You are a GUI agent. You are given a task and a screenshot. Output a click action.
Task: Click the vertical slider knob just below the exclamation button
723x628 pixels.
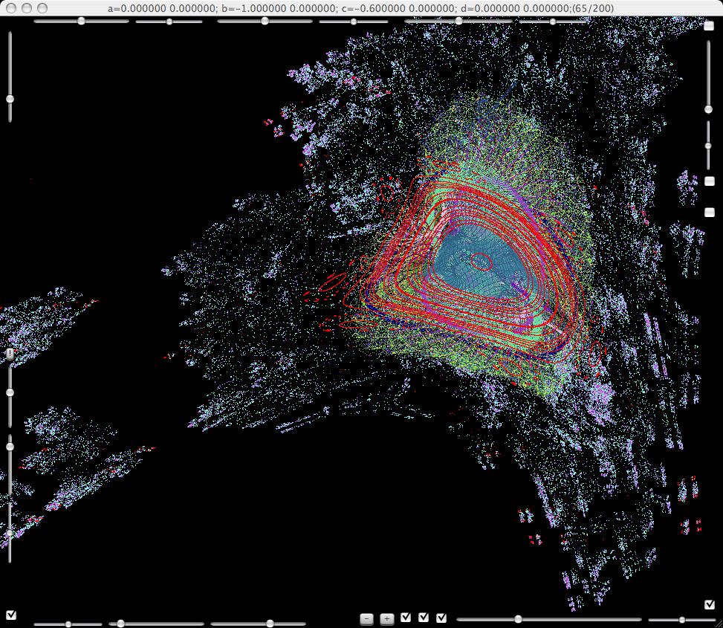tap(10, 392)
